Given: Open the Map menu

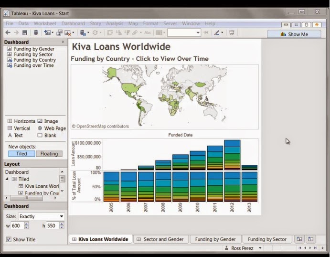Looking at the screenshot, I should coord(133,23).
